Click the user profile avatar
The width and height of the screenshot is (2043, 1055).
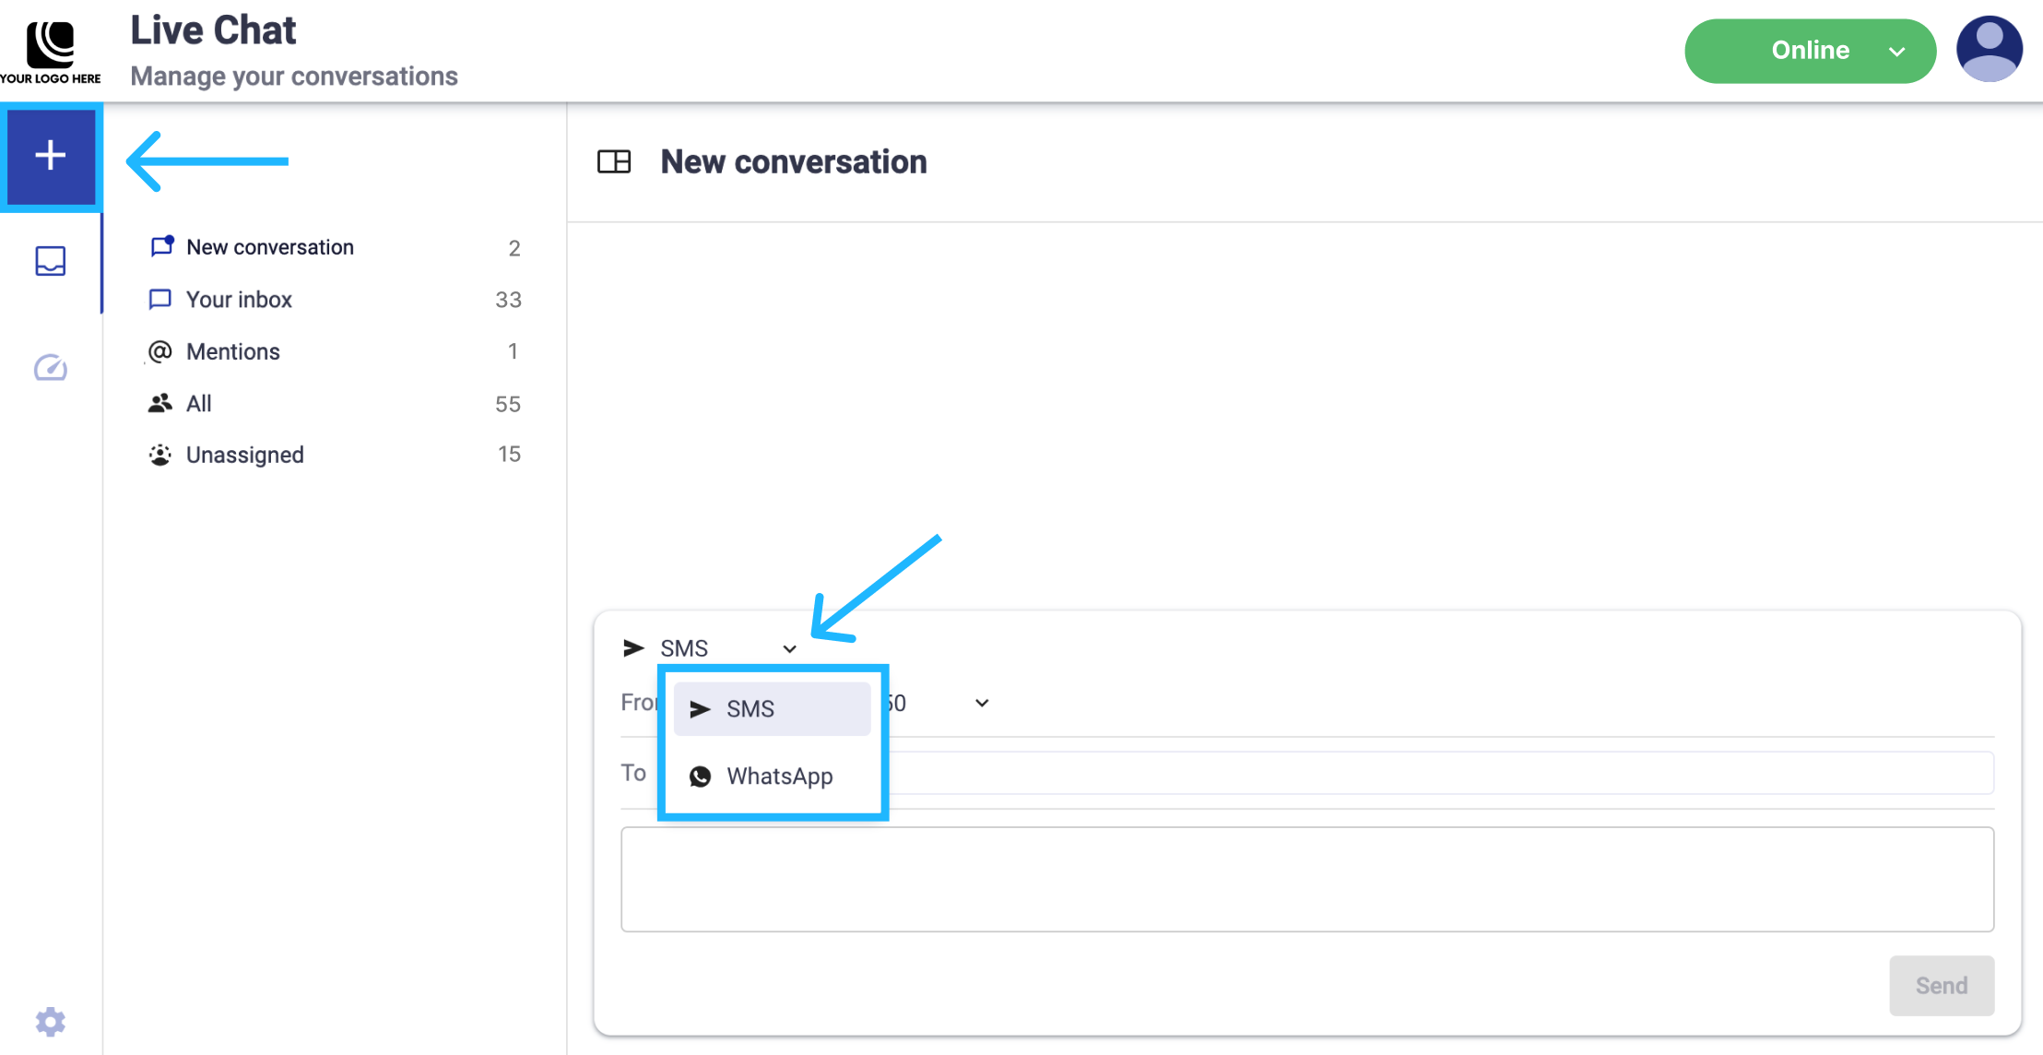[x=1989, y=50]
